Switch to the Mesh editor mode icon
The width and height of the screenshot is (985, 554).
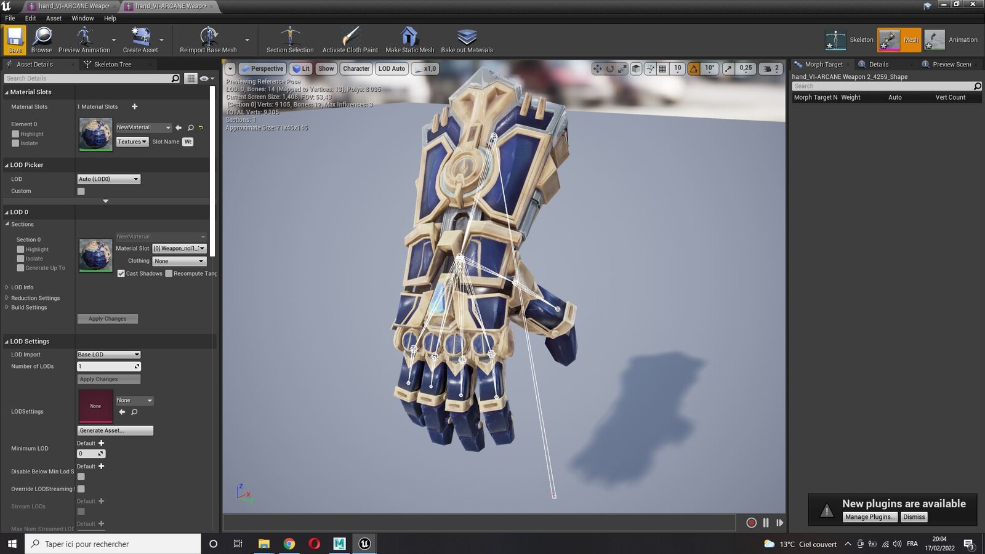[889, 40]
